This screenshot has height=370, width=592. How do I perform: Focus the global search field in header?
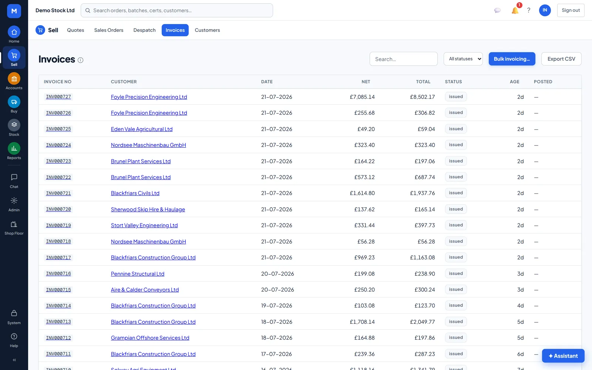click(177, 10)
